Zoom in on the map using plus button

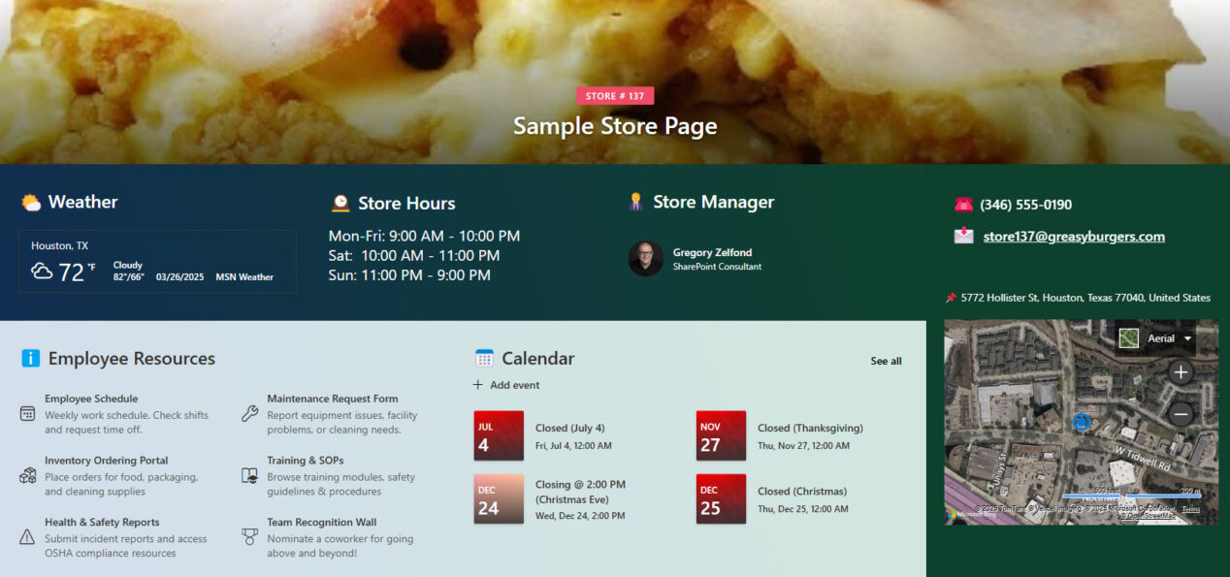1181,372
